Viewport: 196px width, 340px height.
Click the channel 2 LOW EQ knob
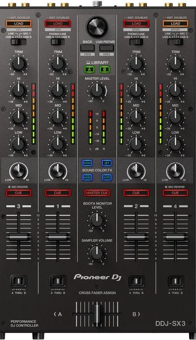coord(136,145)
